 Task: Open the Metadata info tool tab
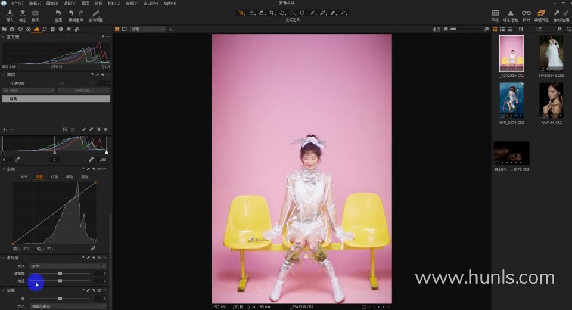tap(61, 29)
